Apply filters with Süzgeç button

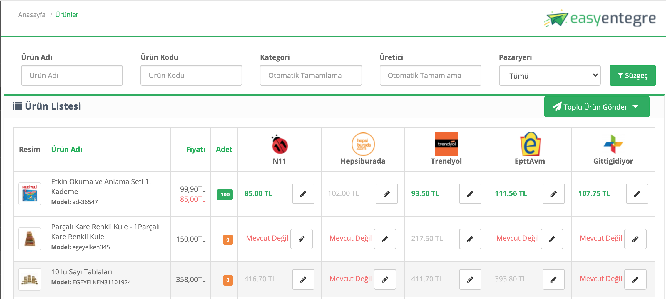[x=632, y=75]
